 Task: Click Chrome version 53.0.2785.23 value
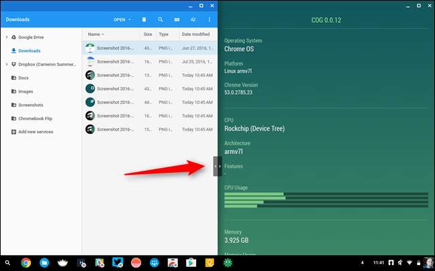[x=238, y=93]
